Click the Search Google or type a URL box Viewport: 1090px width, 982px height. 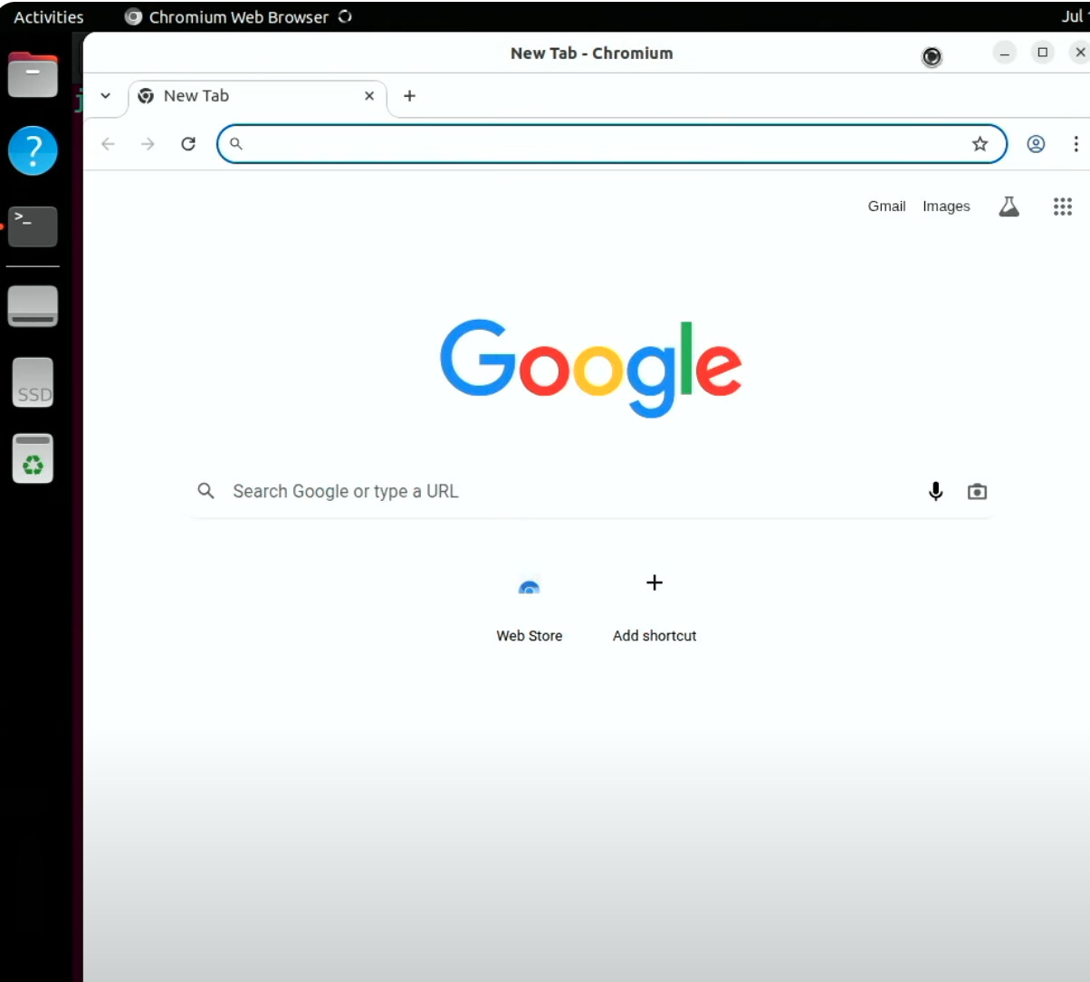[591, 491]
